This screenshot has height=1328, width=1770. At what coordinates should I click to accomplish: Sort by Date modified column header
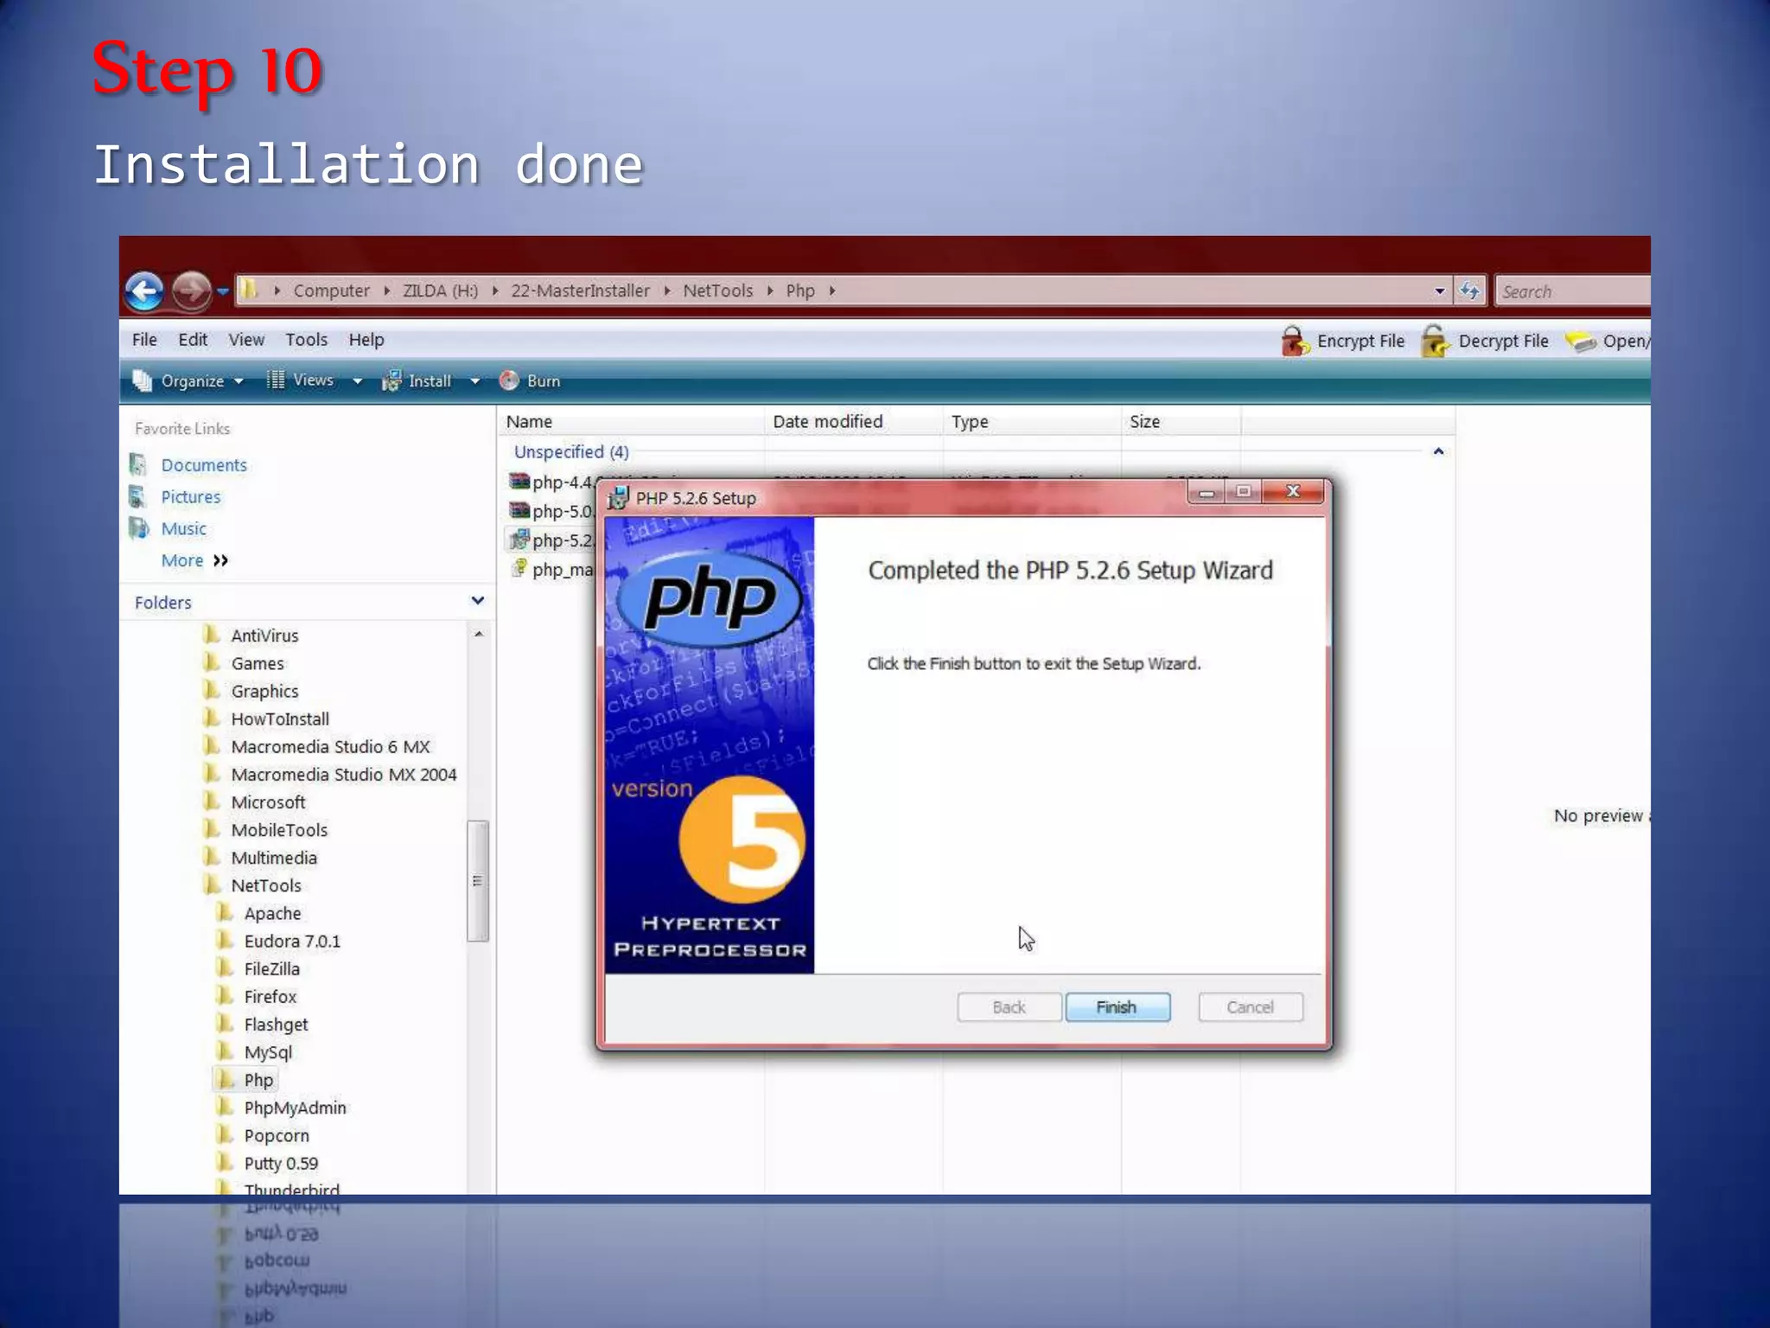pyautogui.click(x=828, y=422)
